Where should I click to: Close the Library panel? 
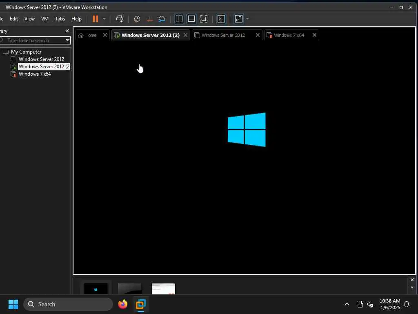pyautogui.click(x=67, y=31)
